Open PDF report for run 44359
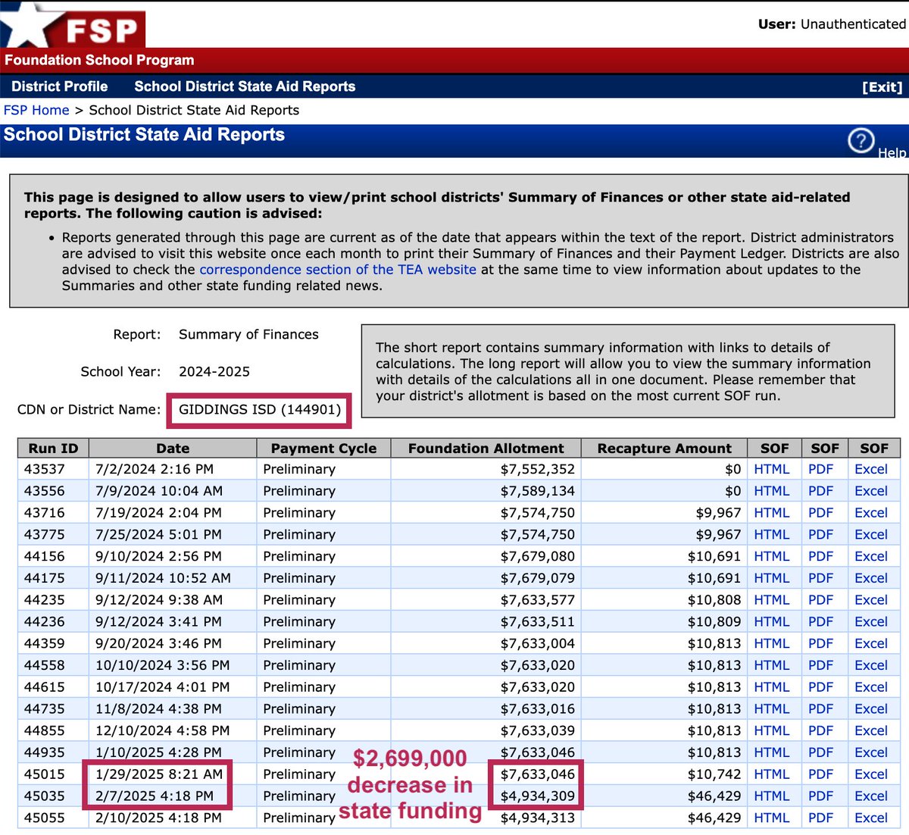Image resolution: width=909 pixels, height=835 pixels. pyautogui.click(x=820, y=643)
